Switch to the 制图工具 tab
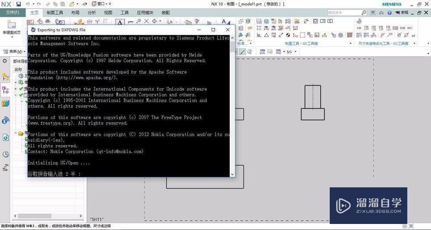Viewport: 431px width, 230px height. [x=55, y=12]
